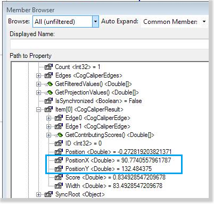The width and height of the screenshot is (214, 206).
Task: Select 'Edge1 <CogCaliperEdge>' row
Action: [x=98, y=126]
